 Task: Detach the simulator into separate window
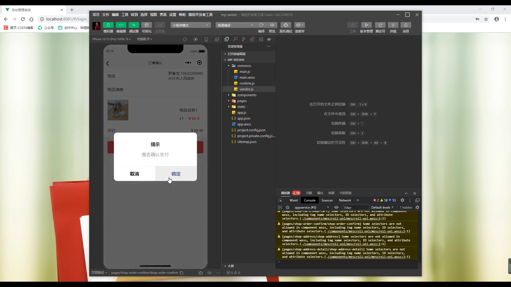[x=217, y=39]
